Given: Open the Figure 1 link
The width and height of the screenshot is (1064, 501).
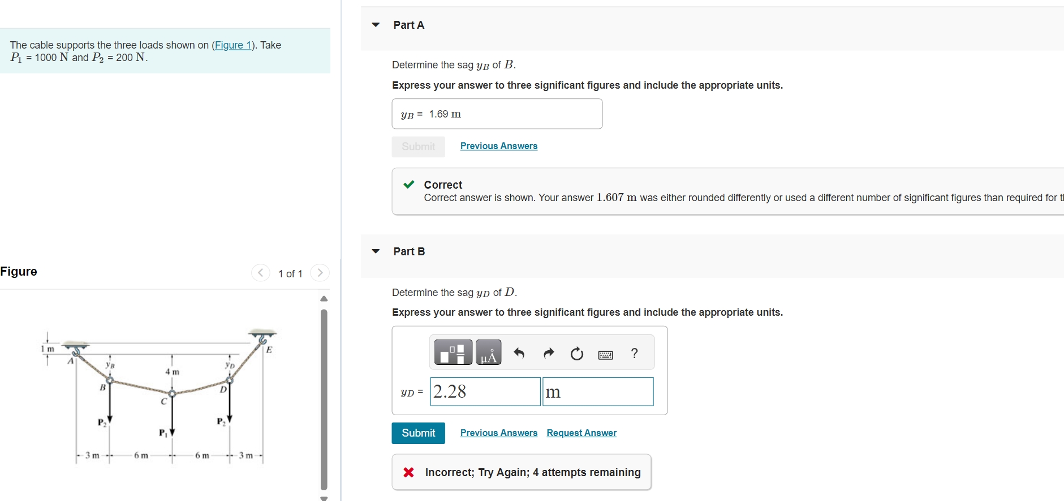Looking at the screenshot, I should pyautogui.click(x=233, y=45).
